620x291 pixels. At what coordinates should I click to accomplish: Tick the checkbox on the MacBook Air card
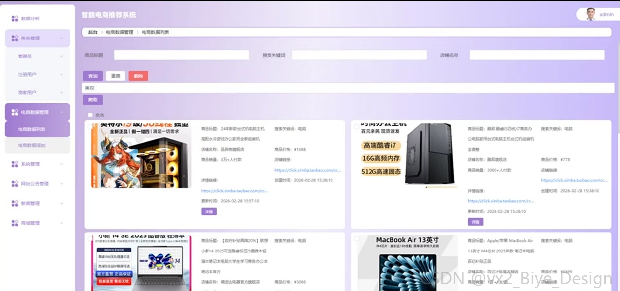pyautogui.click(x=356, y=239)
